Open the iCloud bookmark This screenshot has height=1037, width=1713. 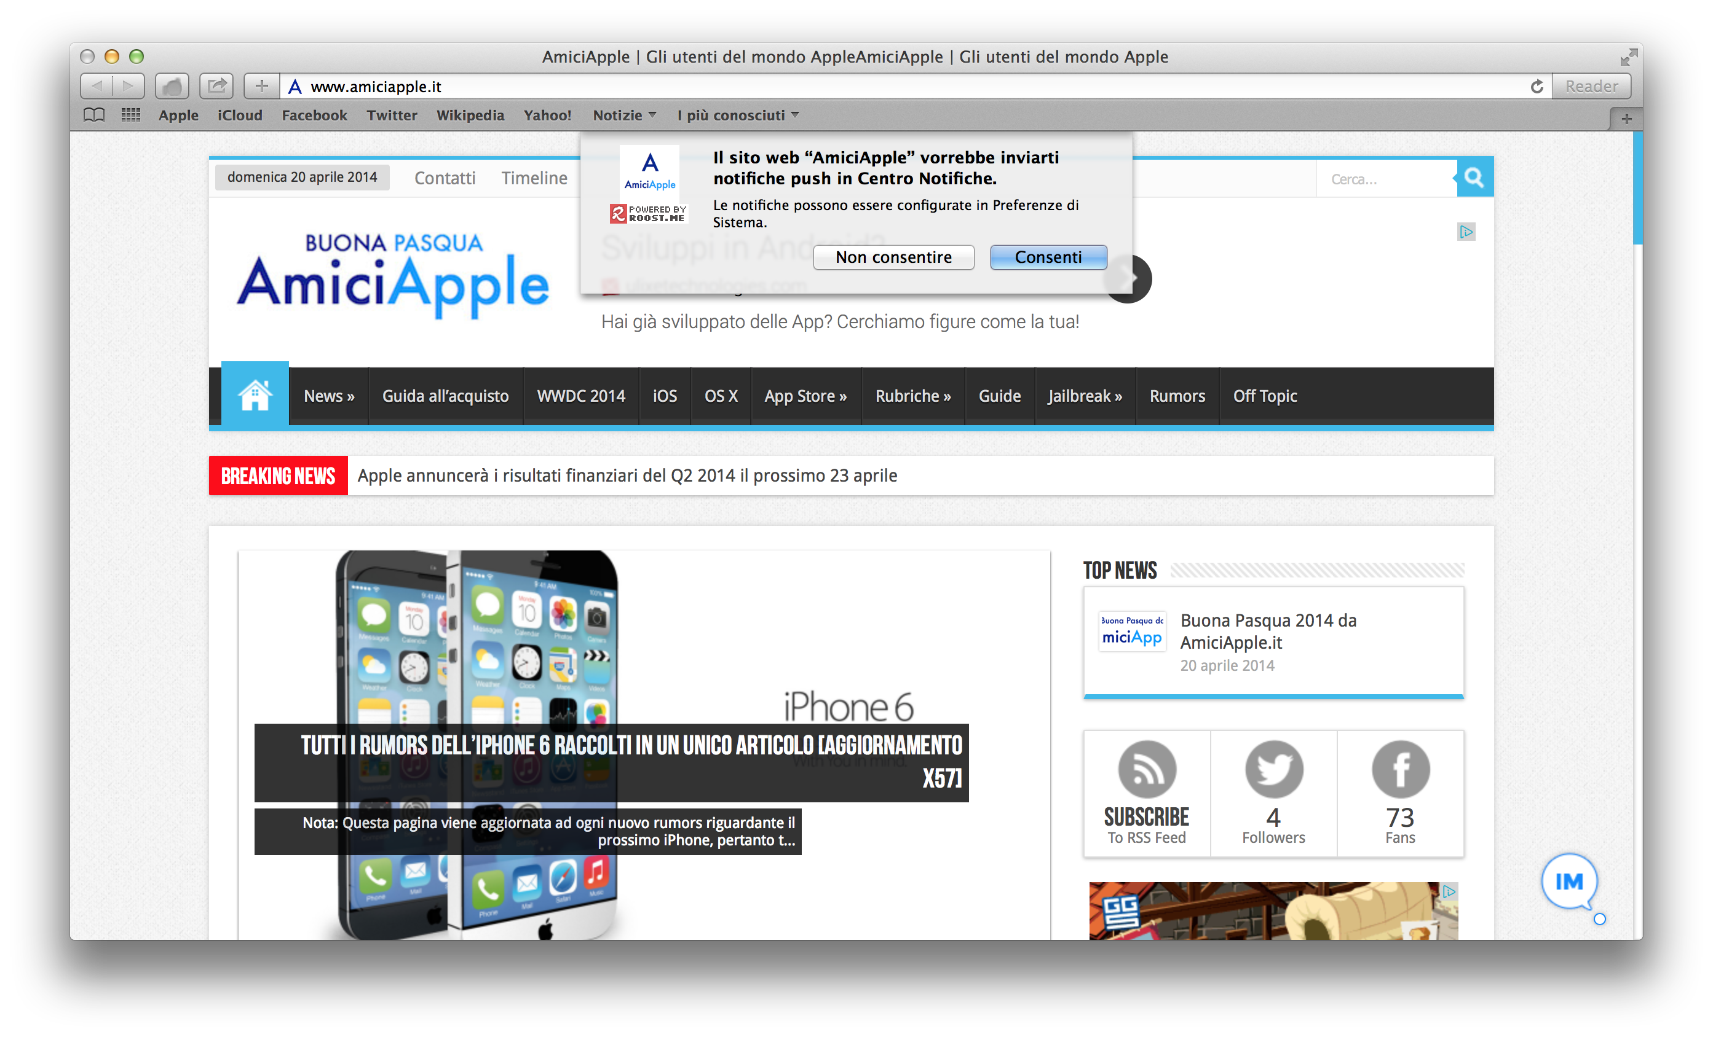point(240,115)
